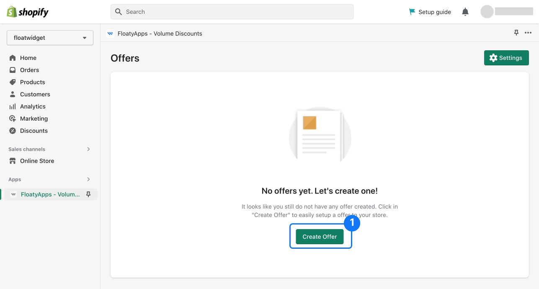
Task: Click the Search input field
Action: (x=232, y=12)
